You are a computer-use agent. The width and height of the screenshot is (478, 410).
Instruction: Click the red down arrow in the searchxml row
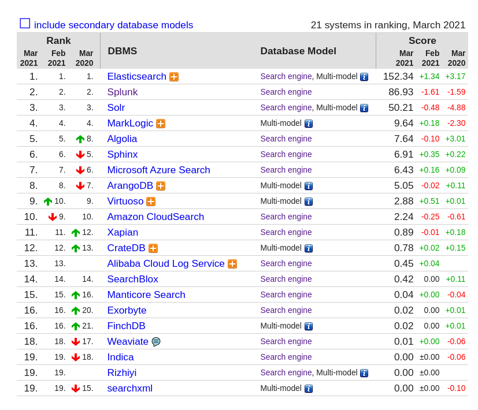[76, 389]
